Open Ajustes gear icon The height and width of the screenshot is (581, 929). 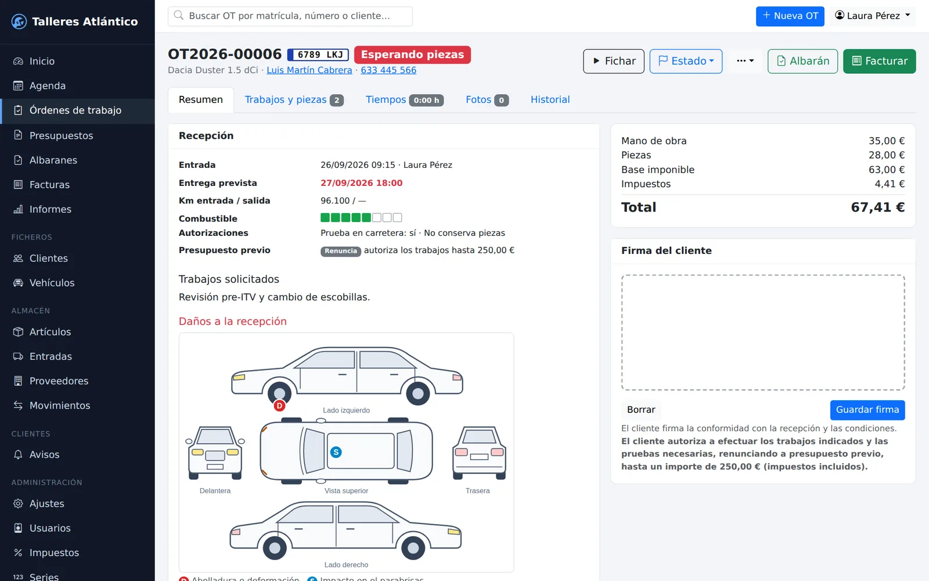point(18,504)
